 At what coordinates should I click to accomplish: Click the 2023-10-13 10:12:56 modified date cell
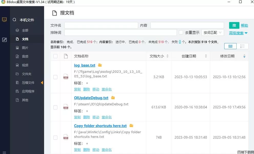(x=229, y=77)
